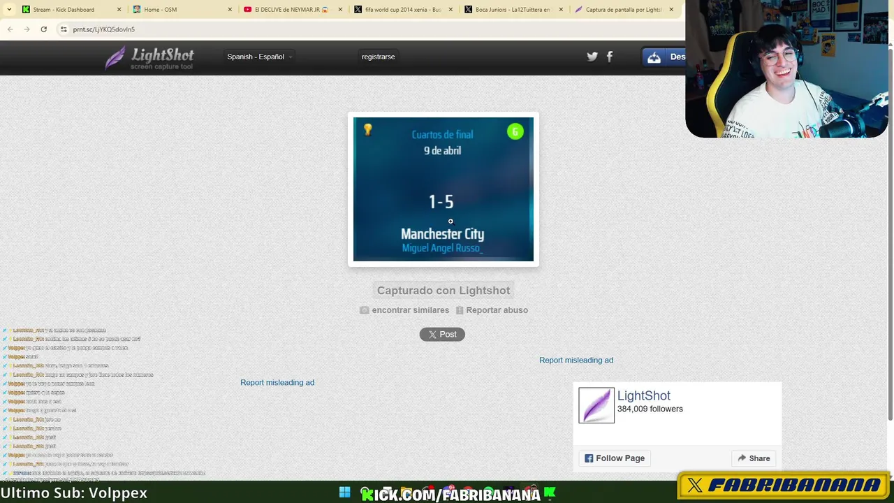Close the fifa world cup 2014 tab
This screenshot has width=894, height=503.
click(x=450, y=10)
